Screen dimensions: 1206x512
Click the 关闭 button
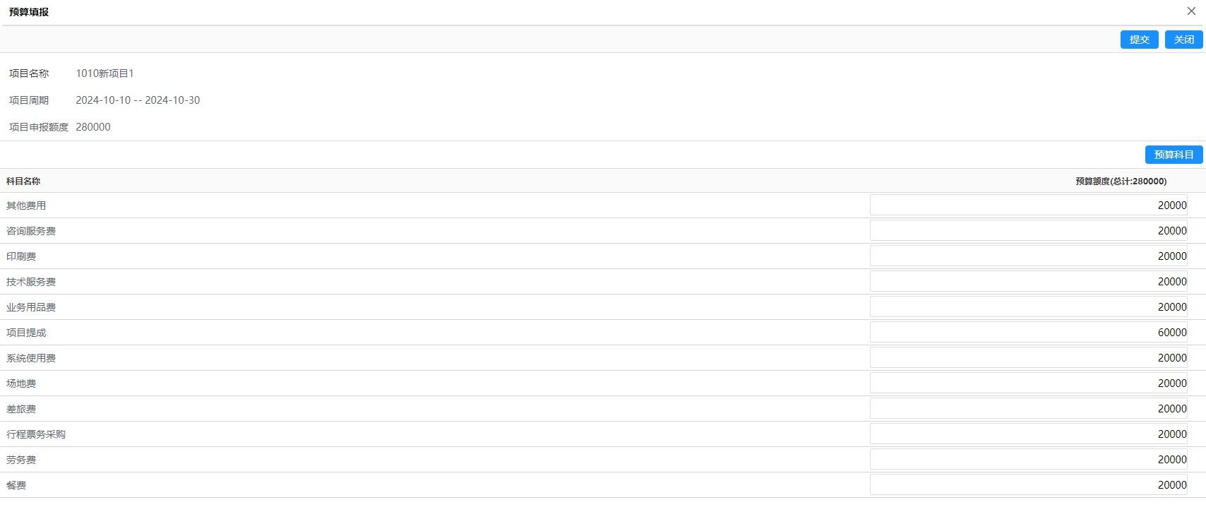click(x=1183, y=40)
